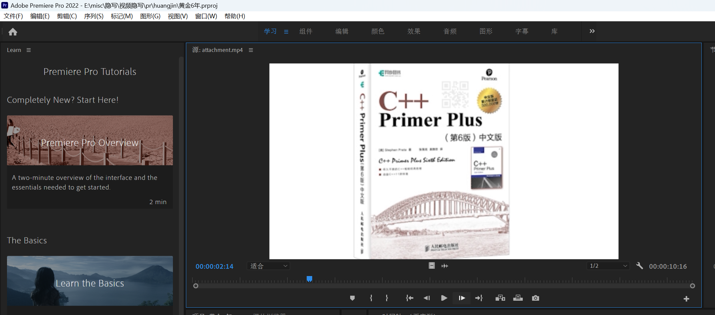The image size is (715, 315).
Task: Switch to the 库 workspace
Action: pyautogui.click(x=554, y=31)
